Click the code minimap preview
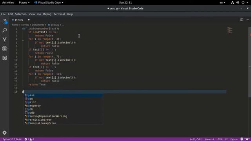The width and height of the screenshot is (251, 141). pyautogui.click(x=230, y=30)
